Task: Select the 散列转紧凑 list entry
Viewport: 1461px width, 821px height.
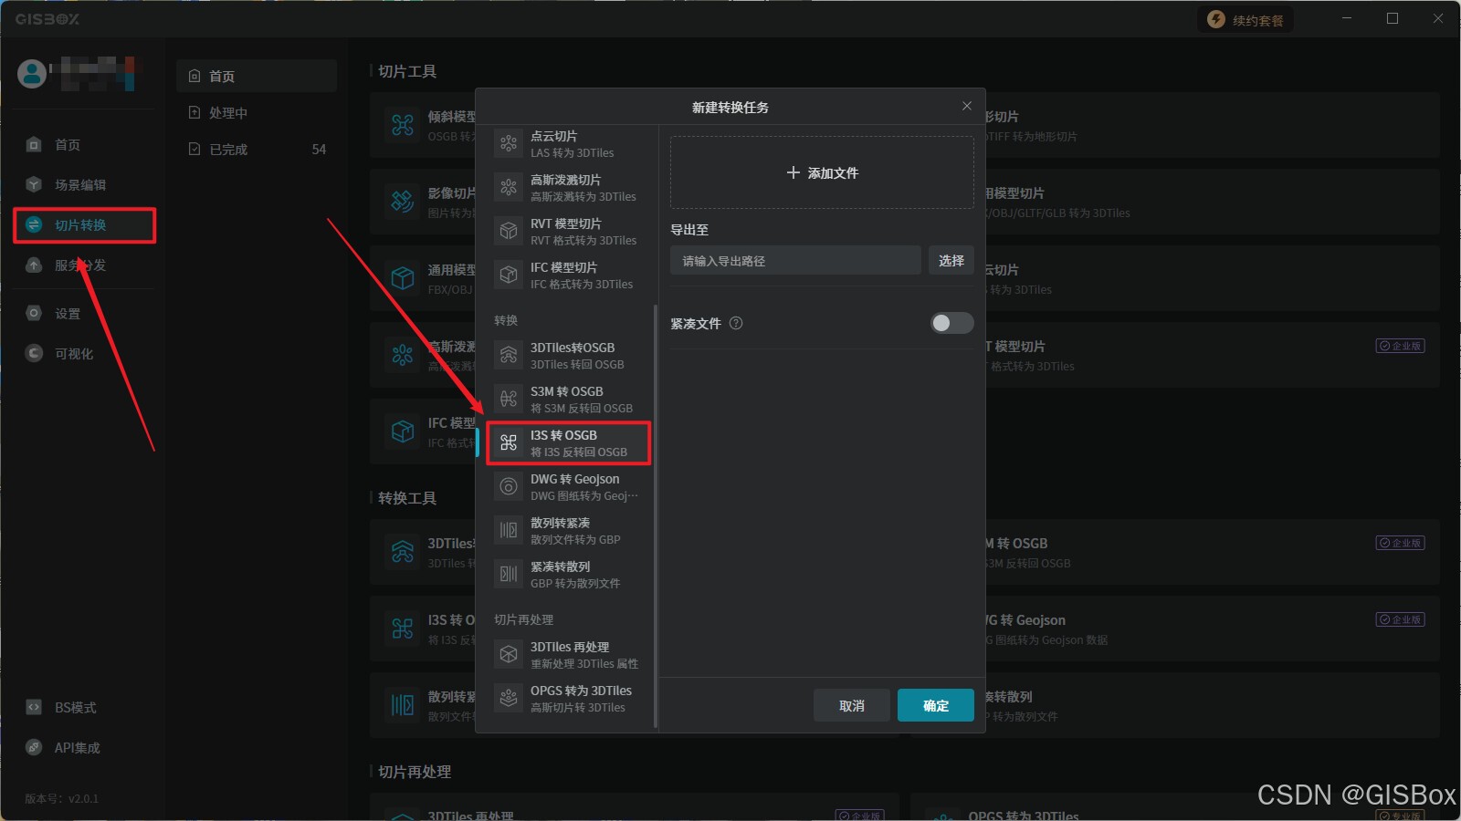Action: pos(566,530)
